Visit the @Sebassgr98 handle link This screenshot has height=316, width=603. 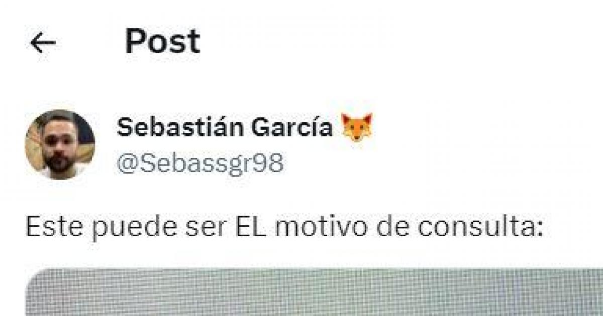coord(200,164)
